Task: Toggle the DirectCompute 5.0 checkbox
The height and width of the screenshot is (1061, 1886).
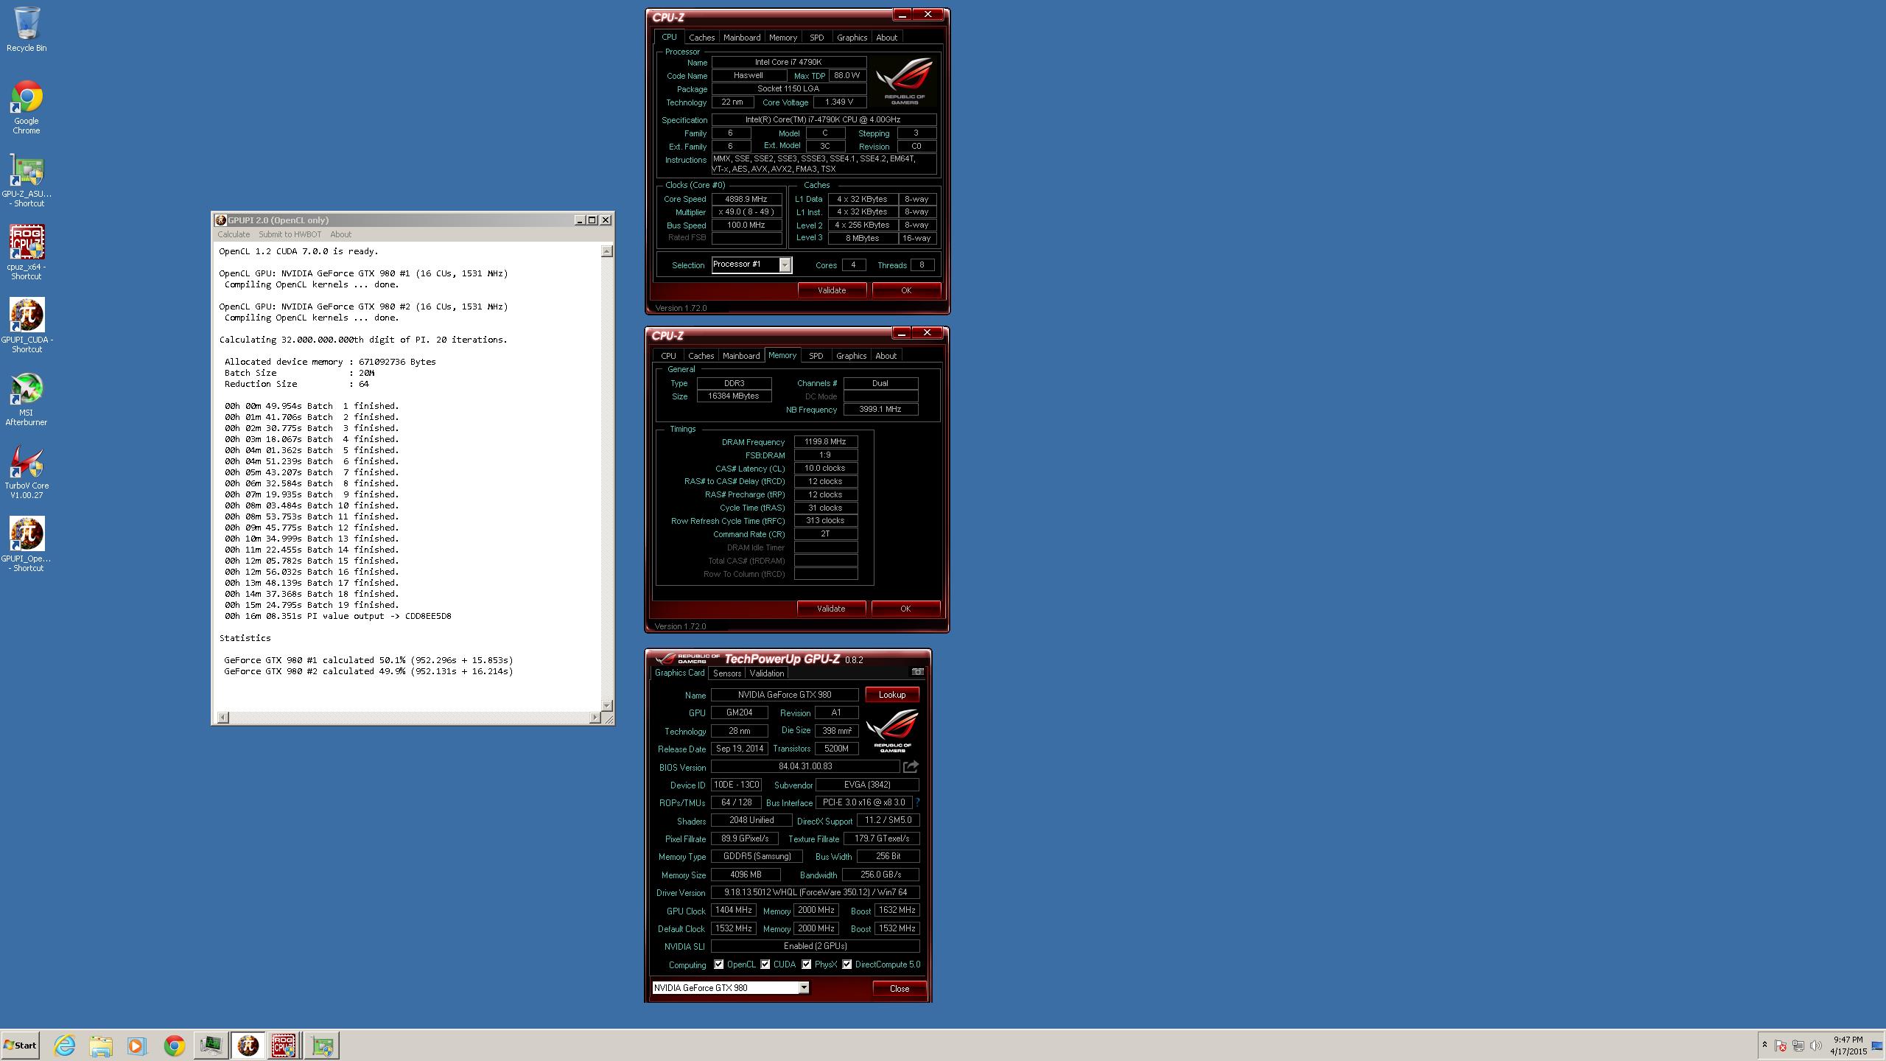Action: [x=847, y=964]
